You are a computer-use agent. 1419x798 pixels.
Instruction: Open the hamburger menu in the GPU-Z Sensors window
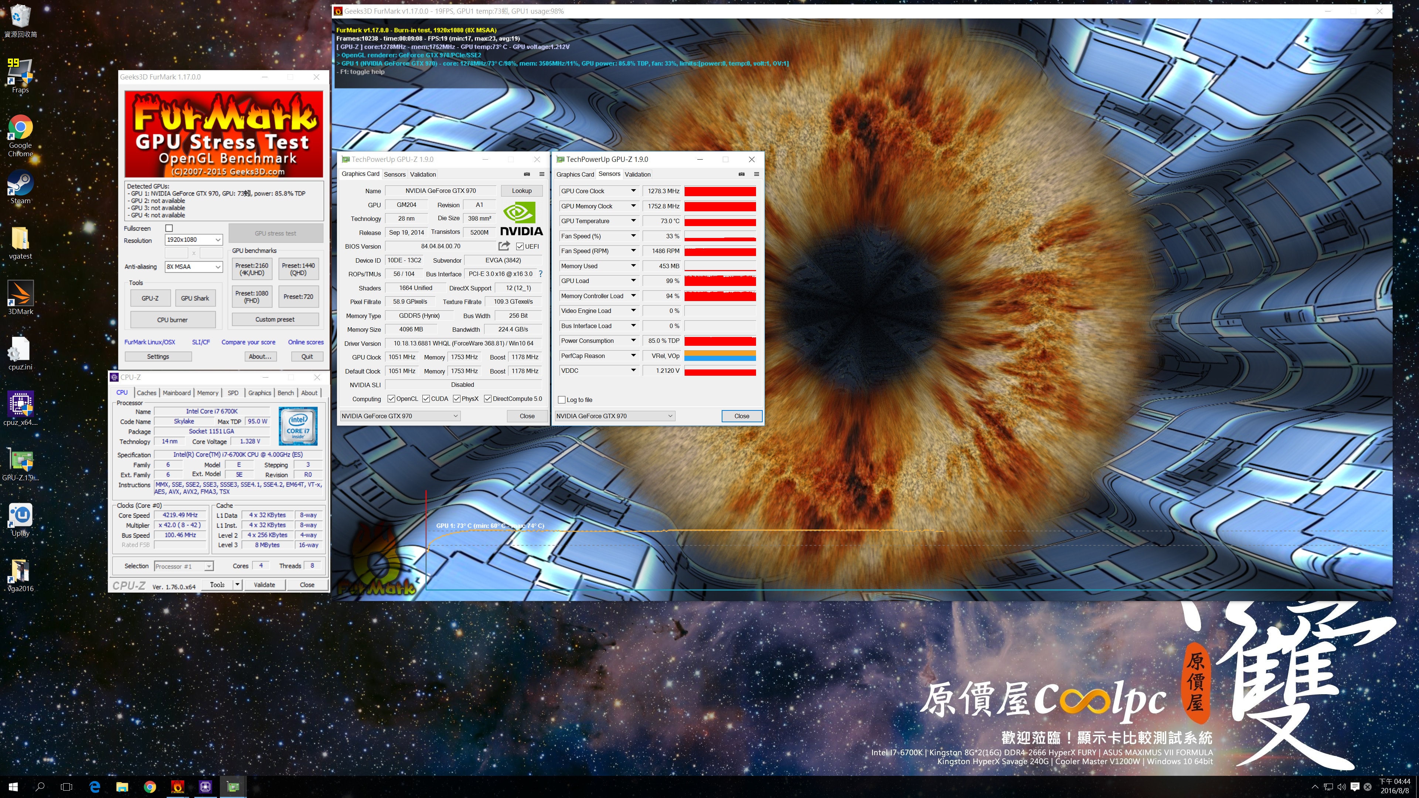[x=756, y=174]
